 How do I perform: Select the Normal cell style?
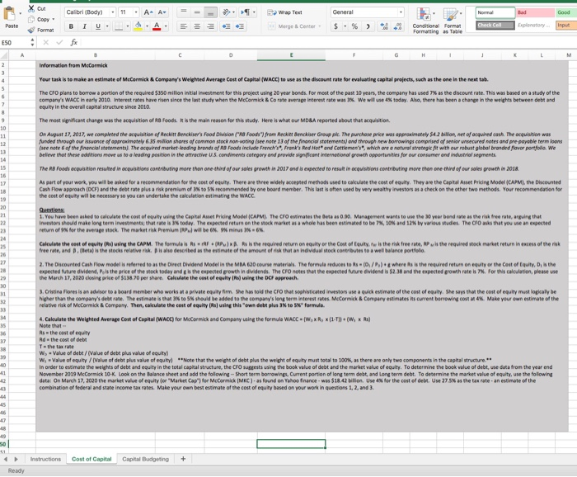point(495,12)
